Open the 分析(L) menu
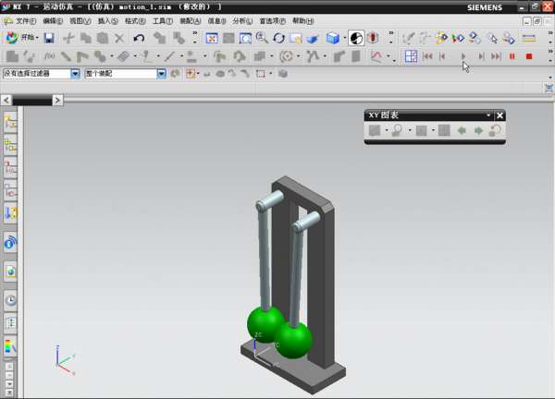Viewport: 555px width, 399px height. [242, 20]
